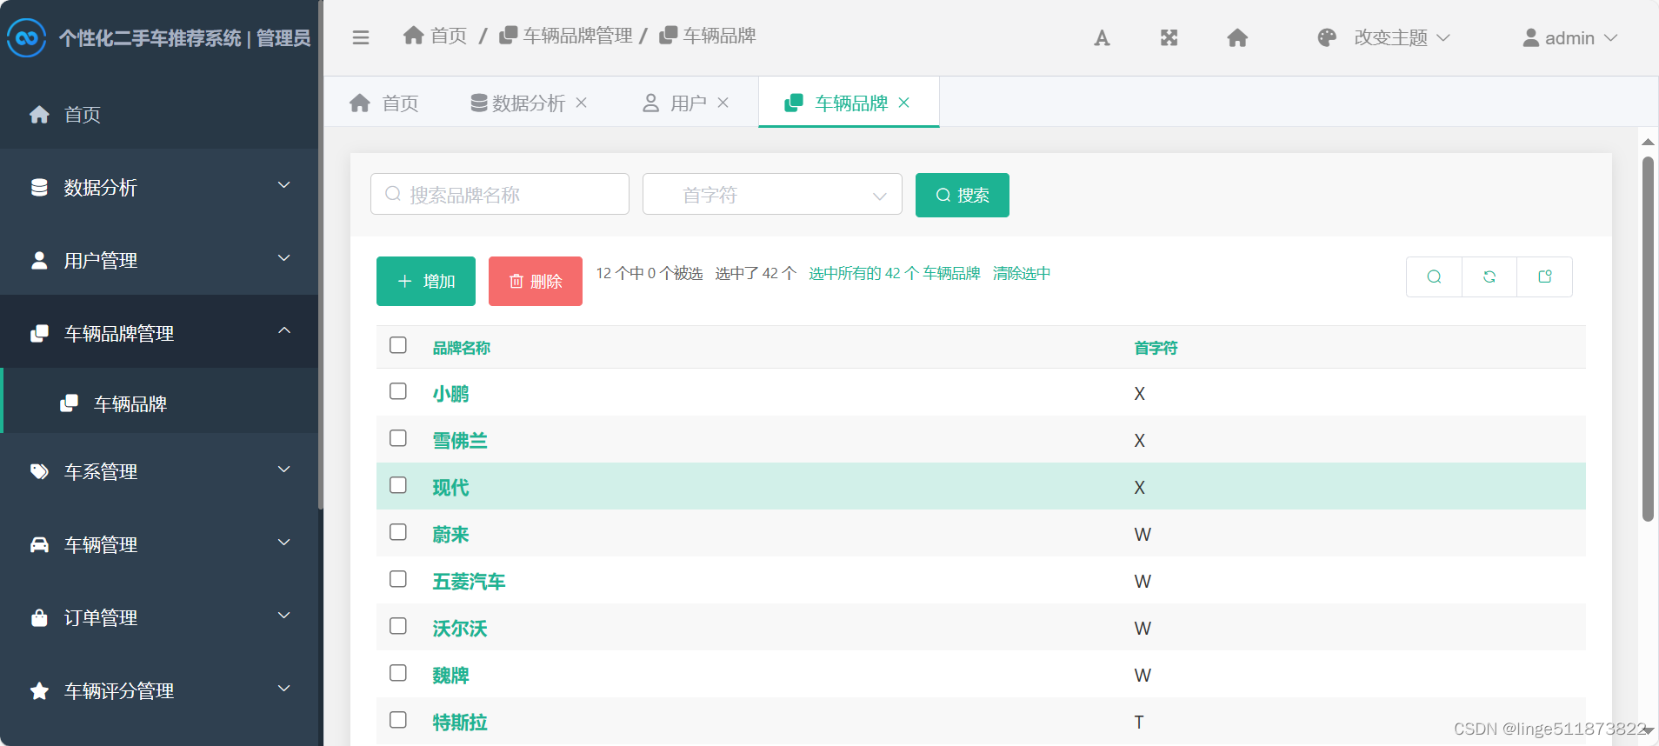Image resolution: width=1659 pixels, height=746 pixels.
Task: Click the red 删除 button
Action: (536, 281)
